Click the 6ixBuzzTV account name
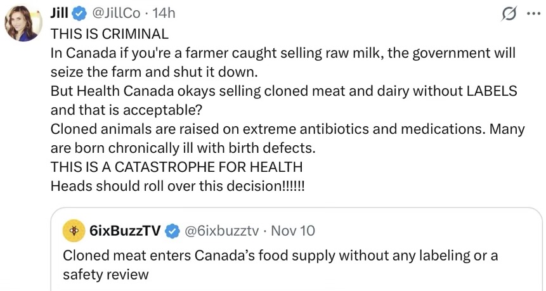Viewport: 546px width, 291px height. (125, 231)
